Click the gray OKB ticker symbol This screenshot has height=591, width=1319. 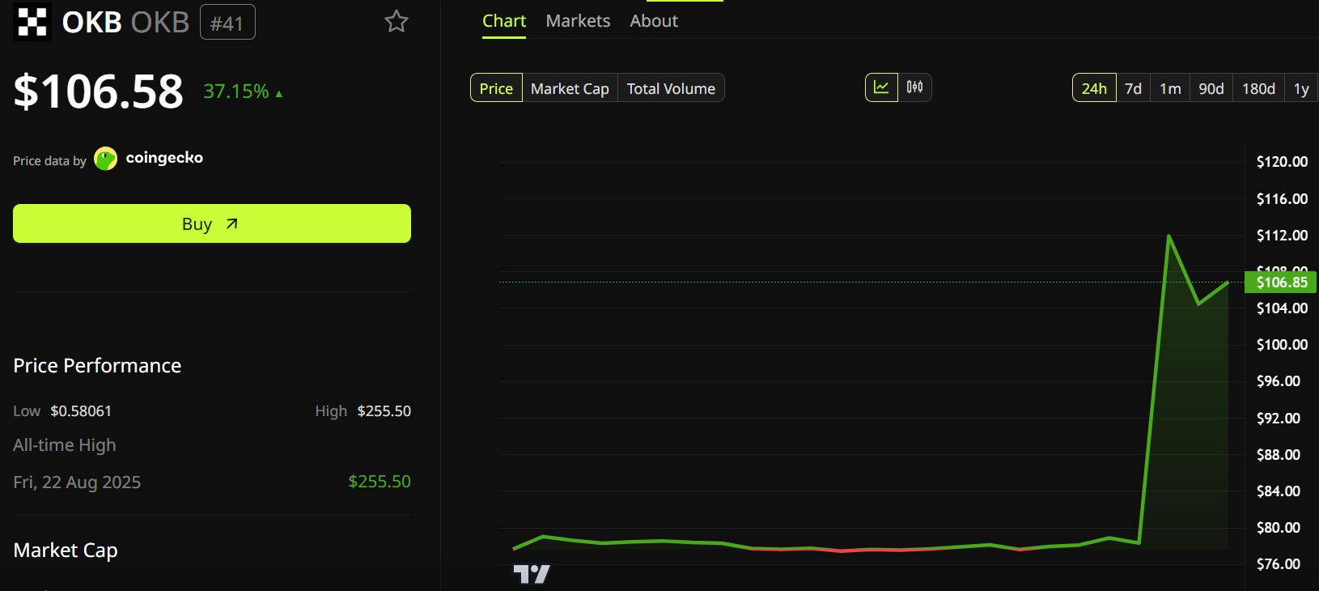[x=160, y=23]
